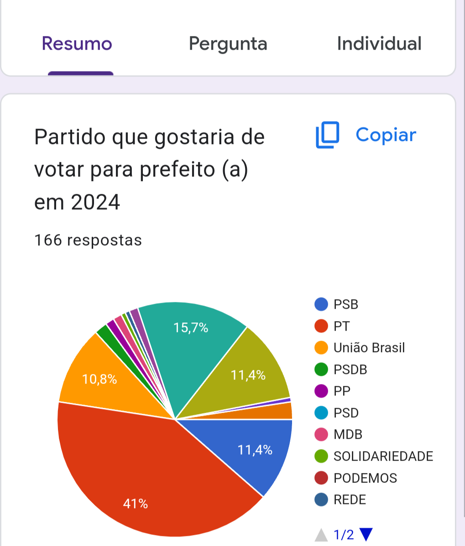465x546 pixels.
Task: Click the PSDB green legend dot
Action: (x=321, y=369)
